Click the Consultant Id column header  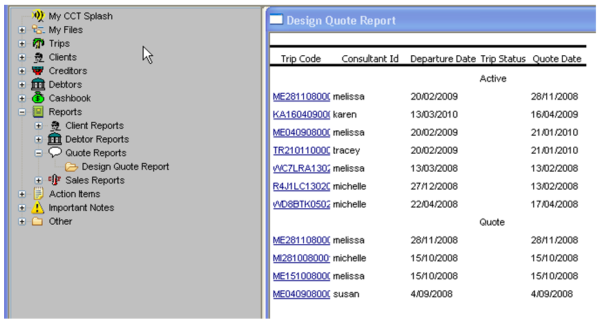pos(370,59)
